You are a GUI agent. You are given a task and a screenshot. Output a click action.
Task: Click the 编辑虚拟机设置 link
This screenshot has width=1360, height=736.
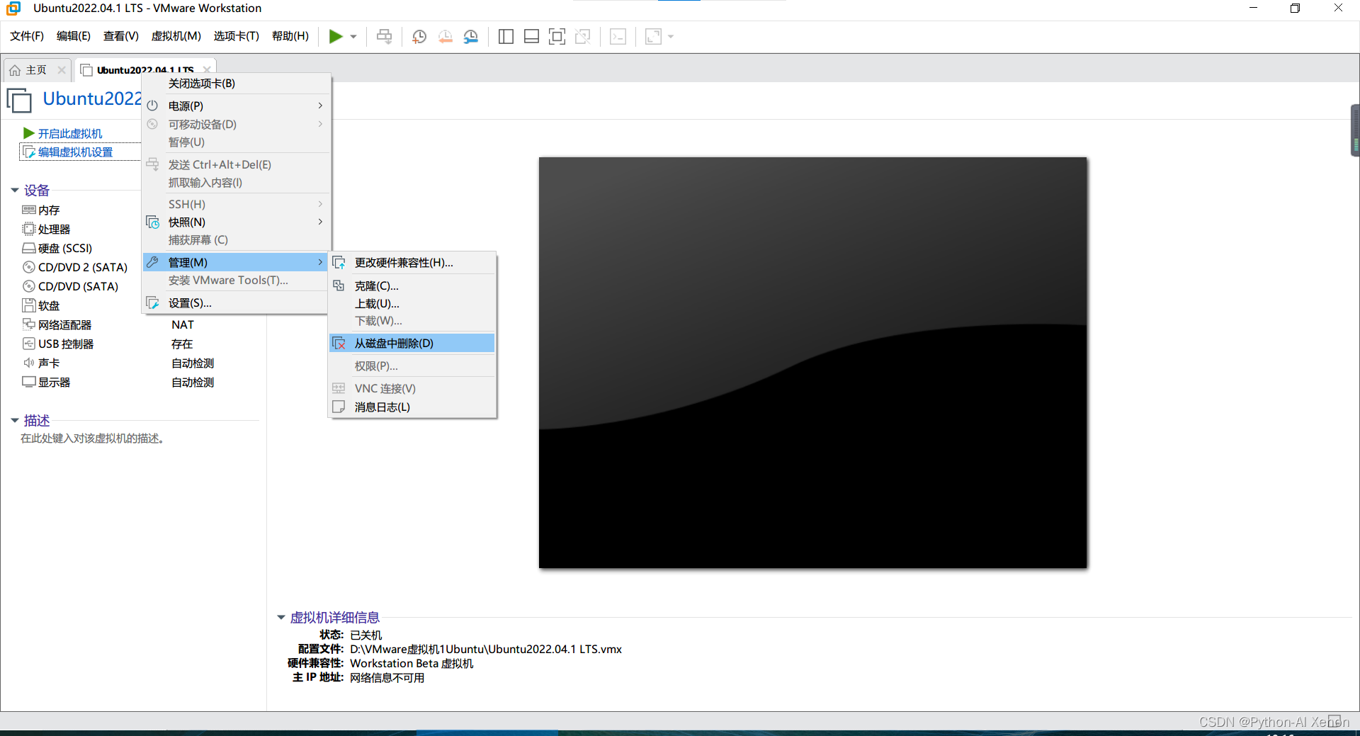[75, 152]
